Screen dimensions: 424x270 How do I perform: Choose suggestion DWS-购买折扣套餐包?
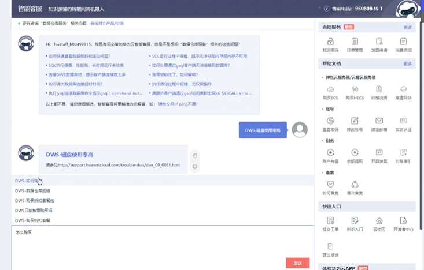pyautogui.click(x=163, y=201)
